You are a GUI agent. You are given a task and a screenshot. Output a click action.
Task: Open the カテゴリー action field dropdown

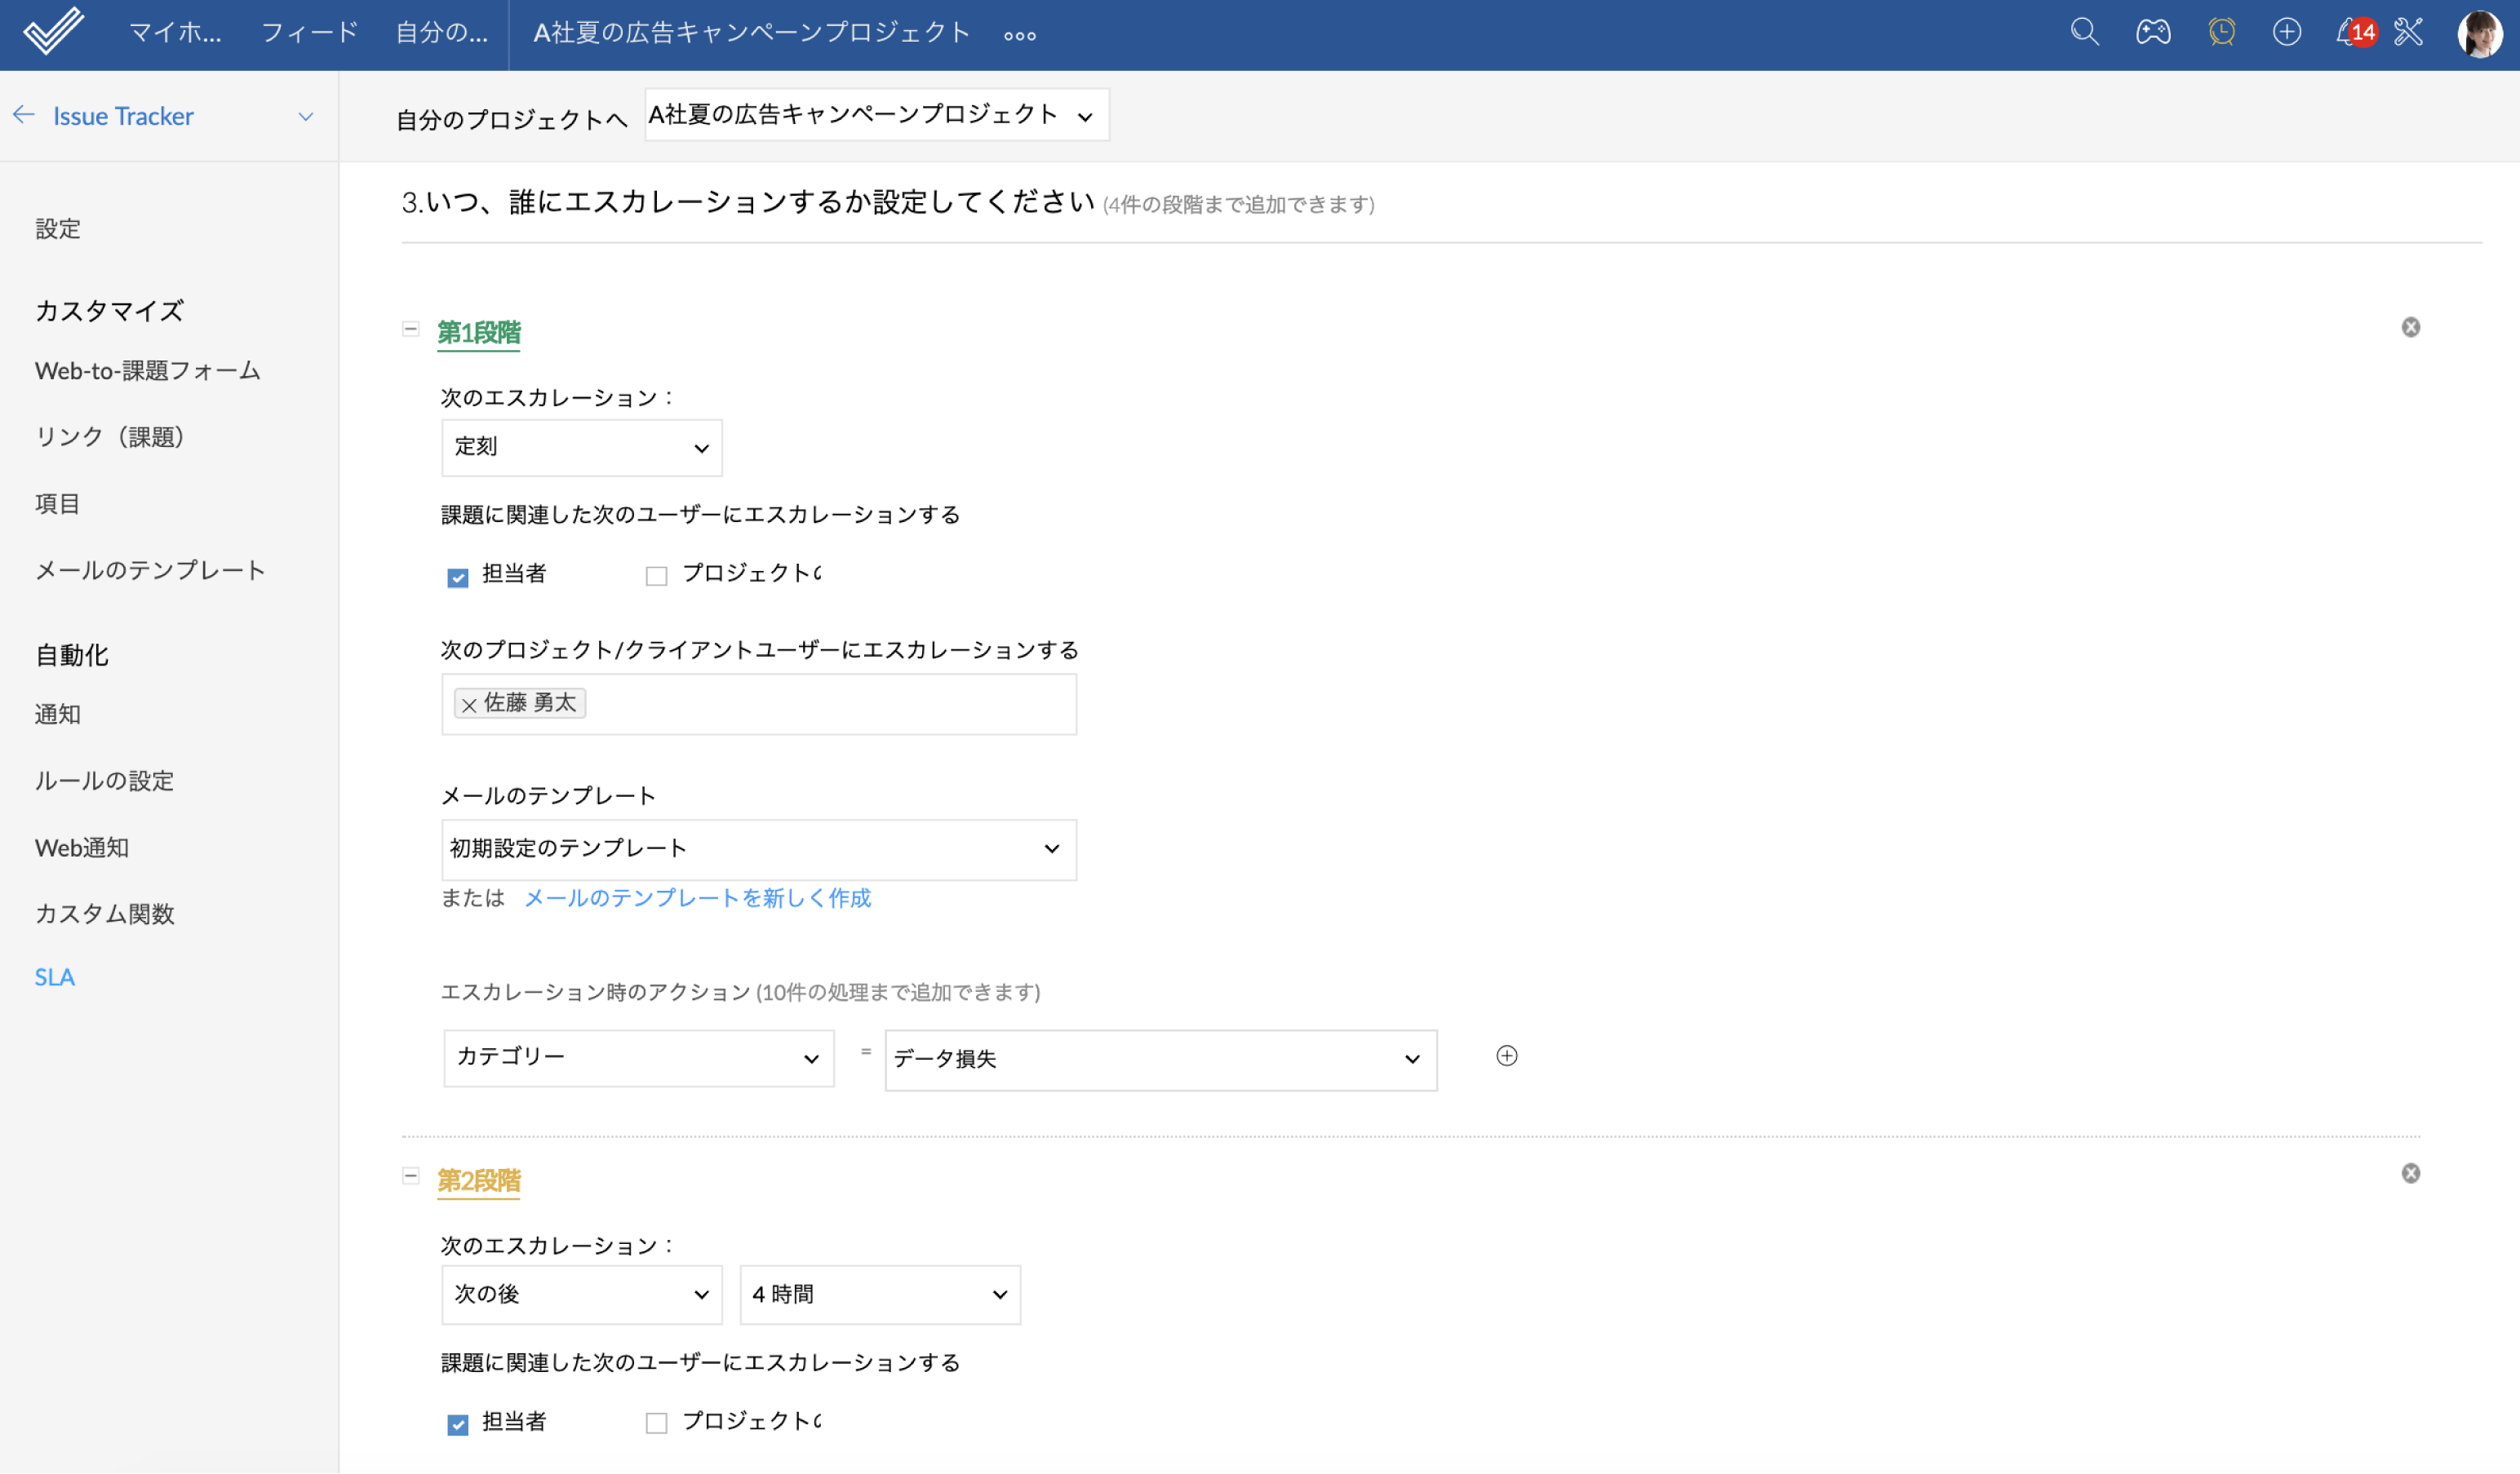pos(639,1058)
